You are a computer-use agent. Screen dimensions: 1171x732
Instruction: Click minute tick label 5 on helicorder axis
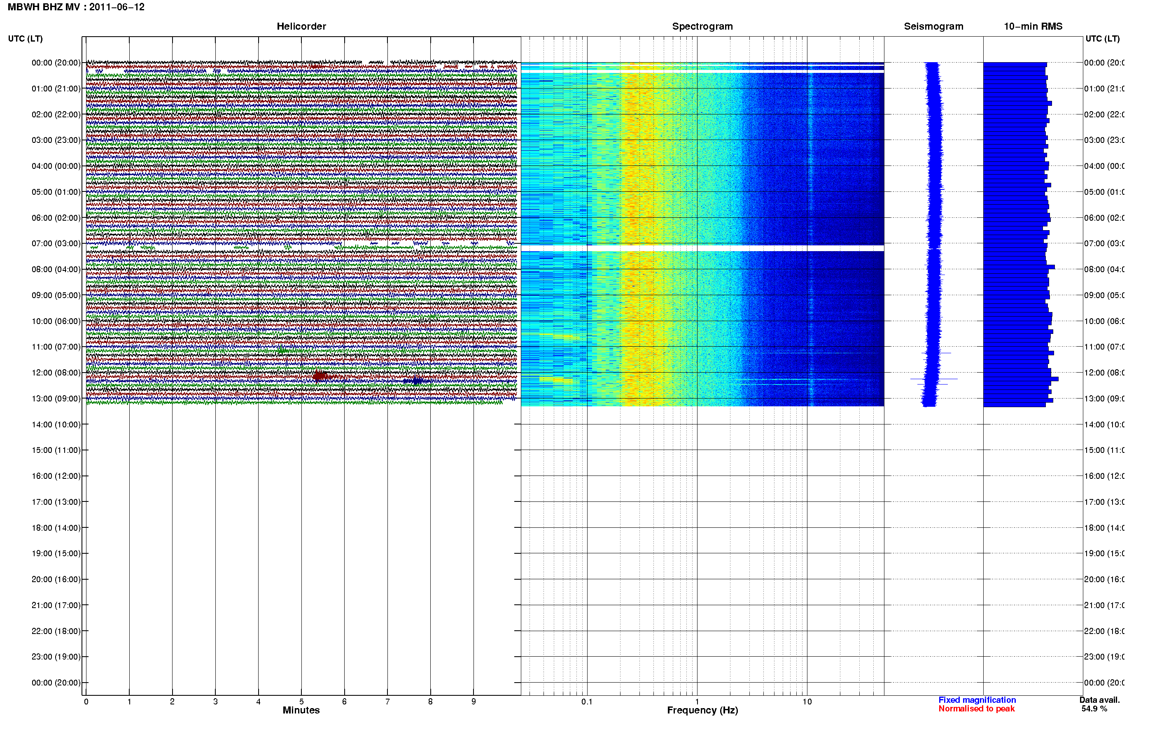point(301,702)
